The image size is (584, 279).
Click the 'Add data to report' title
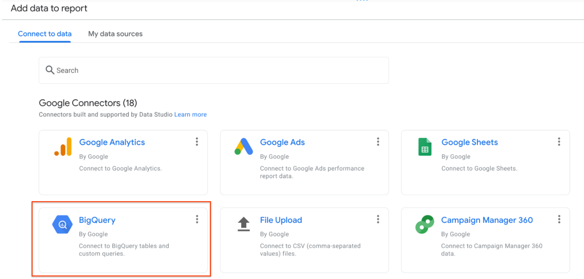[x=49, y=8]
